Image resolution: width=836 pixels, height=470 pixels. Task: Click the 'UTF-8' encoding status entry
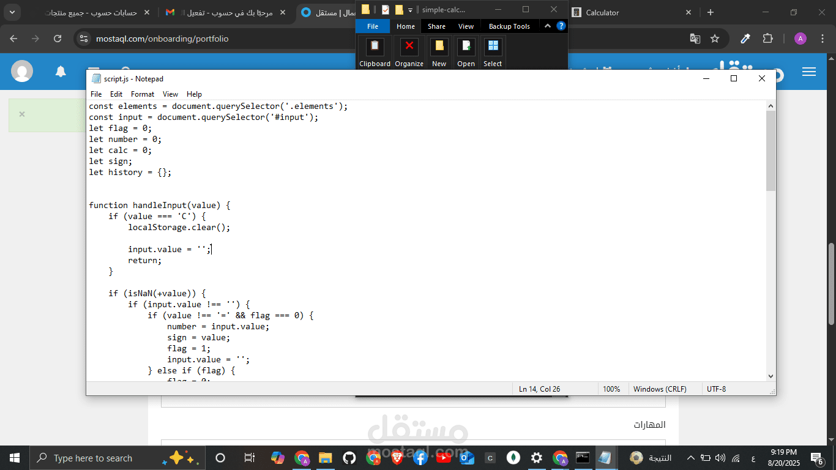[716, 389]
